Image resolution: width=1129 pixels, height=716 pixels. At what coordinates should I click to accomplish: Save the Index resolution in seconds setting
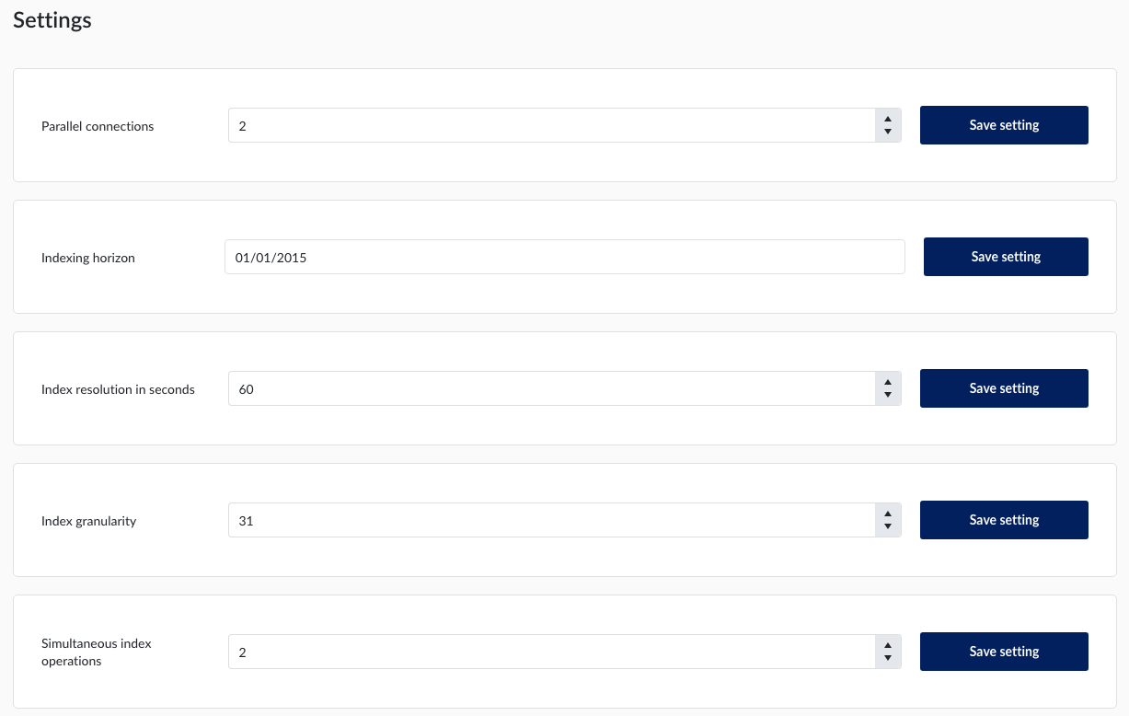pyautogui.click(x=1004, y=388)
